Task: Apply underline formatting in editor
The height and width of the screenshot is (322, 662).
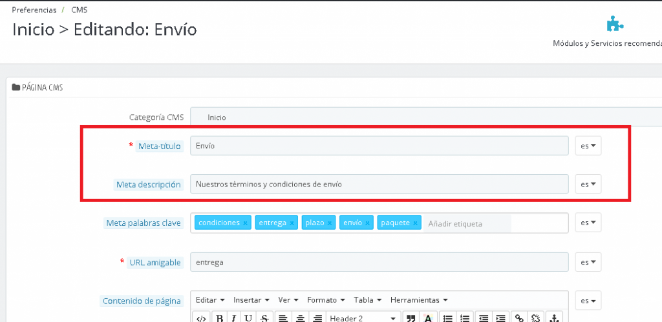Action: click(x=248, y=317)
